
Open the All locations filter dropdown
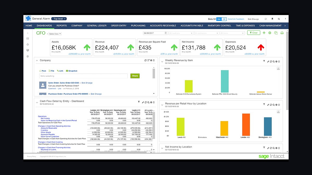coord(181,33)
